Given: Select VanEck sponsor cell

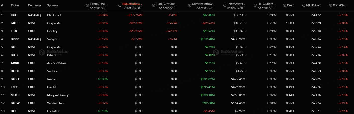Looking at the screenshot, I should (52, 71).
